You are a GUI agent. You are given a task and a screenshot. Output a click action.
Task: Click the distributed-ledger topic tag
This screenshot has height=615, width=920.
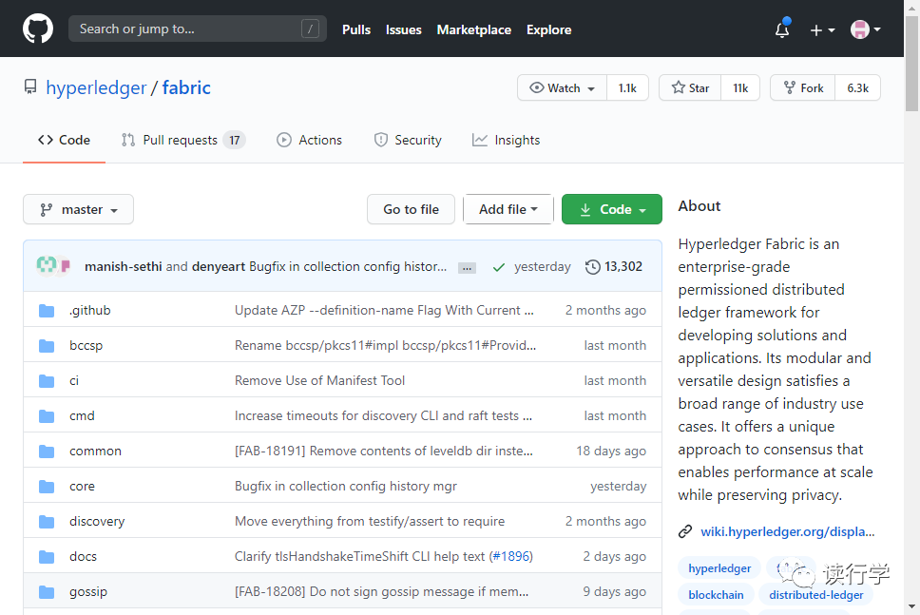pos(816,594)
